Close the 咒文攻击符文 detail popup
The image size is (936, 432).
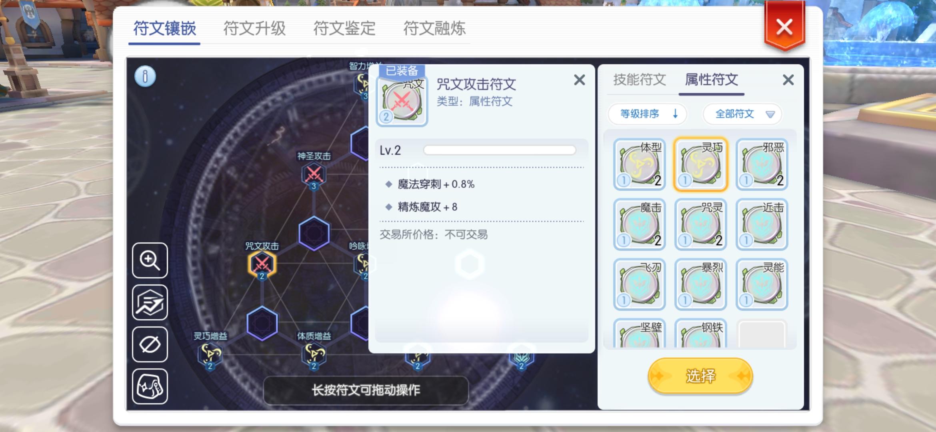tap(579, 80)
